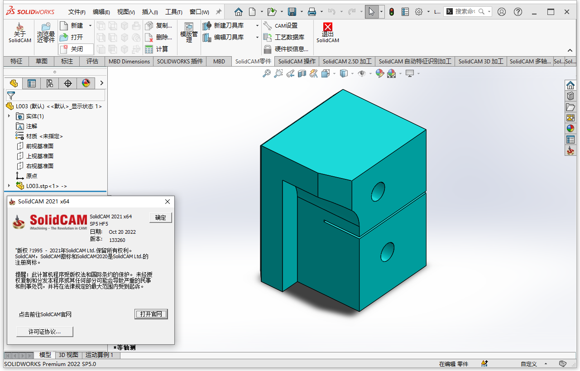580x371 pixels.
Task: Click the 打开官网 button
Action: 151,314
